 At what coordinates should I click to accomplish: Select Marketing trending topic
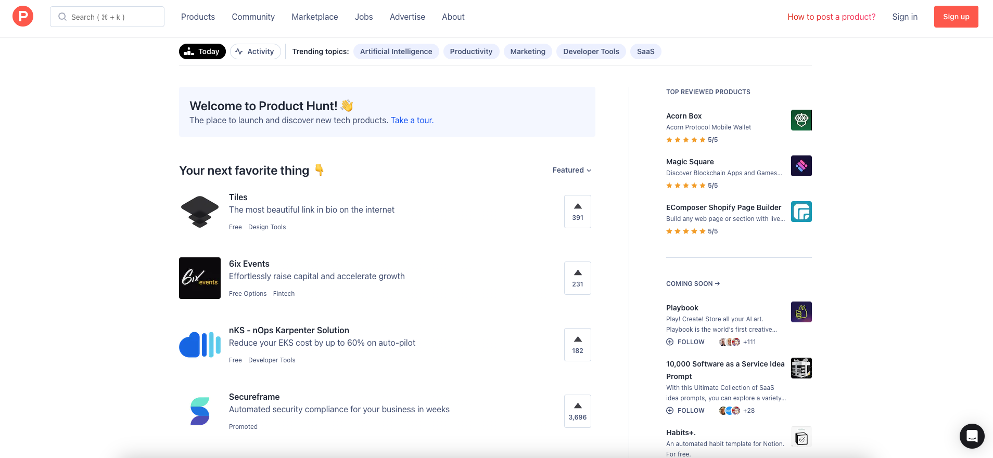[528, 51]
